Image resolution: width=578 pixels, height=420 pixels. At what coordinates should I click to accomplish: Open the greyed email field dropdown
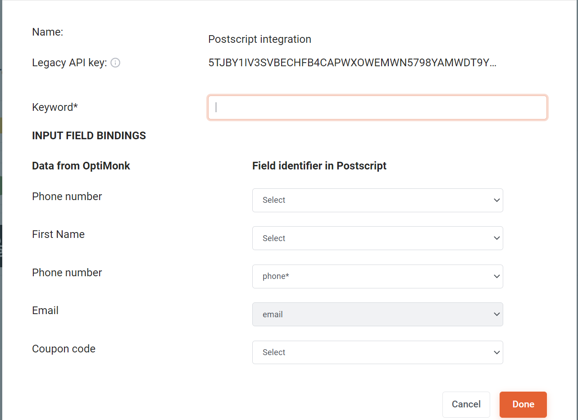pos(378,314)
